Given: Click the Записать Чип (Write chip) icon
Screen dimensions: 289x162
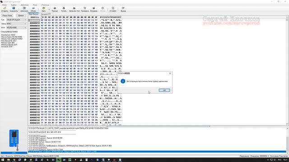Looking at the screenshot, I should tap(74, 9).
